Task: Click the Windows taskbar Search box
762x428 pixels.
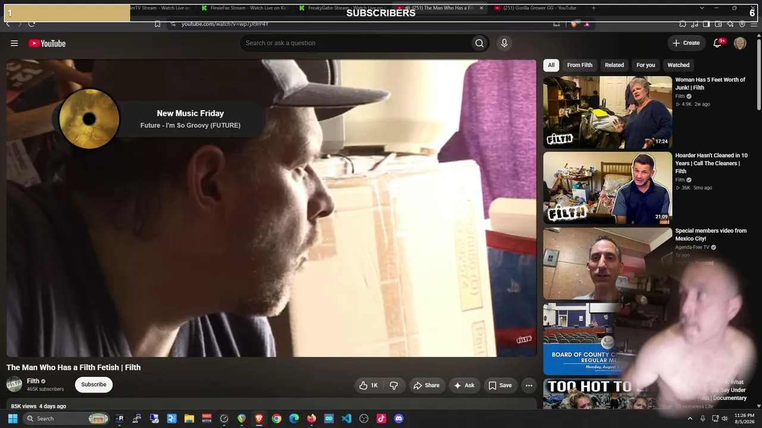Action: [x=66, y=418]
